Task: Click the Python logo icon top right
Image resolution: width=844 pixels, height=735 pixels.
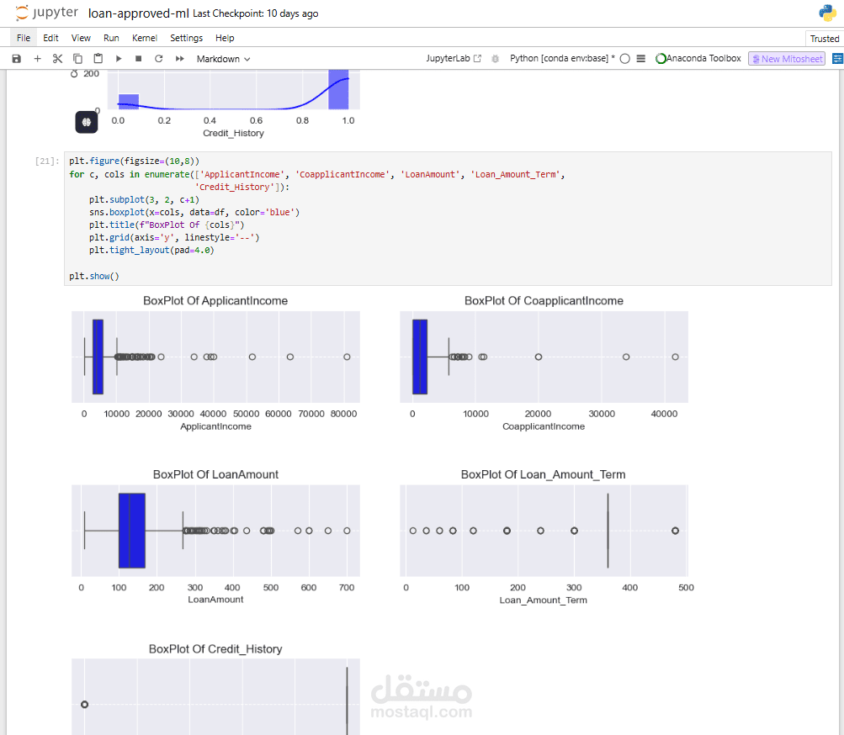Action: pyautogui.click(x=828, y=13)
